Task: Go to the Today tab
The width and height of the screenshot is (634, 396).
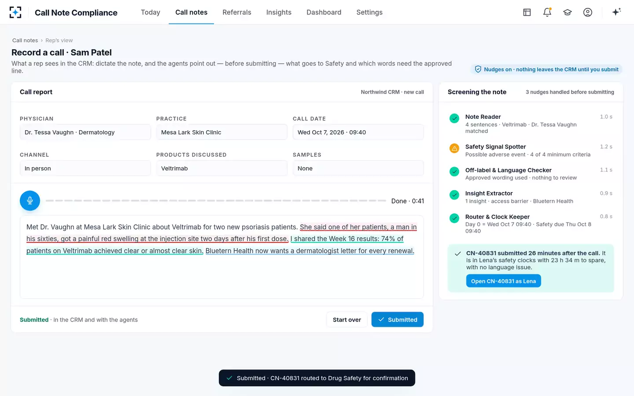Action: click(151, 12)
